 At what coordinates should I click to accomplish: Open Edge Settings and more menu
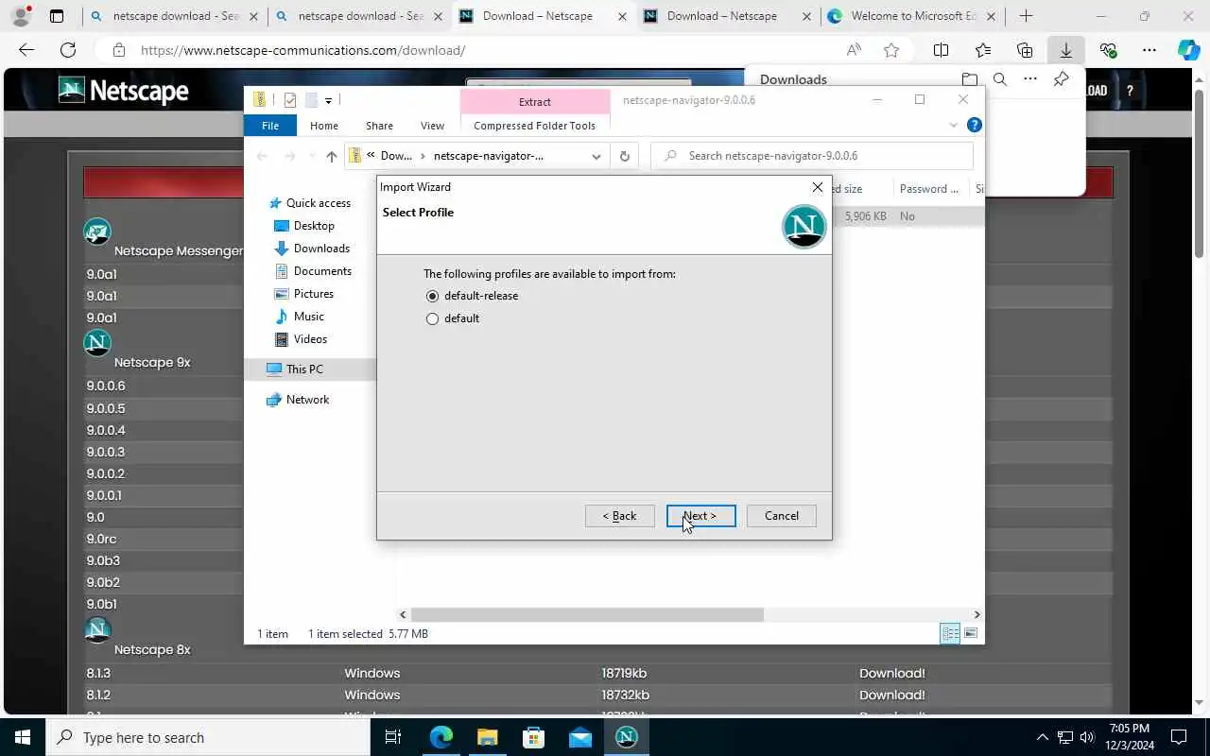point(1149,50)
